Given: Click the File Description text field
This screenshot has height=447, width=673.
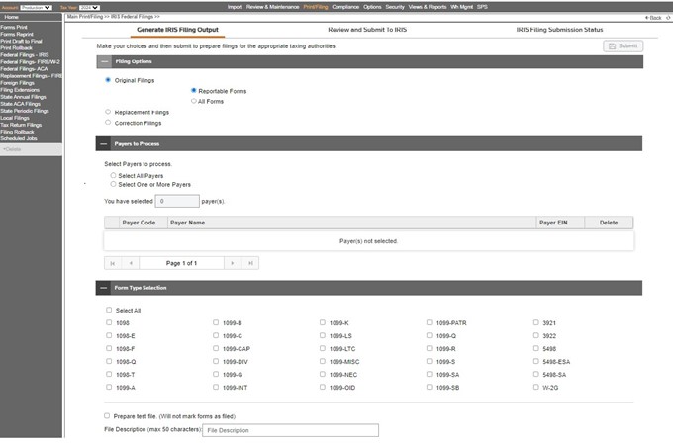Looking at the screenshot, I should point(291,431).
